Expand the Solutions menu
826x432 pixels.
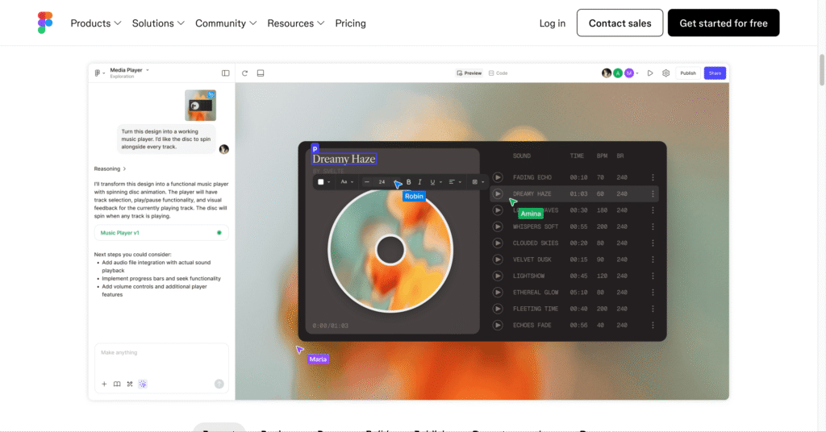(158, 23)
